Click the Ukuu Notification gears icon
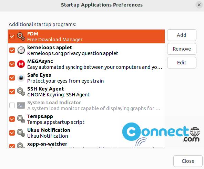This screenshot has height=169, width=204. 21,133
